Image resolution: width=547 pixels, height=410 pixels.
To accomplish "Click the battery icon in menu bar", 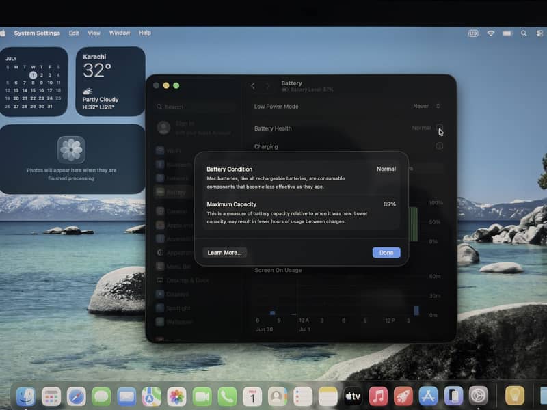I will coord(507,33).
